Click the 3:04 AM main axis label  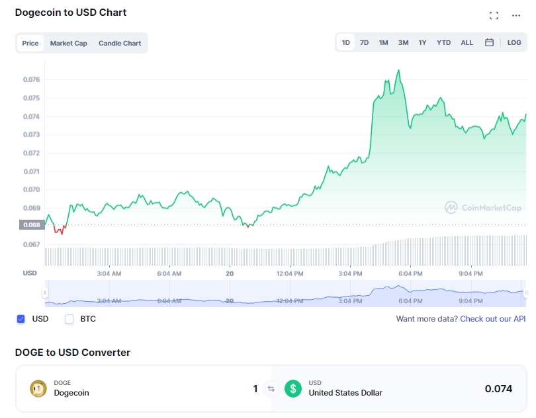(x=109, y=273)
